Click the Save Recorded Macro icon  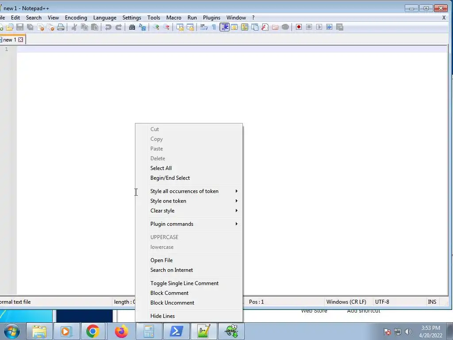340,27
